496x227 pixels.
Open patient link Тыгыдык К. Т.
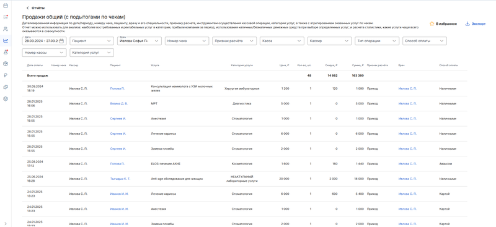click(120, 179)
